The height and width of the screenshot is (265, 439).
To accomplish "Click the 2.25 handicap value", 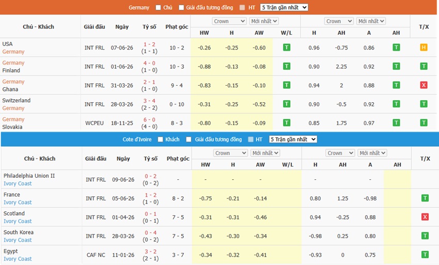I will pyautogui.click(x=341, y=67).
